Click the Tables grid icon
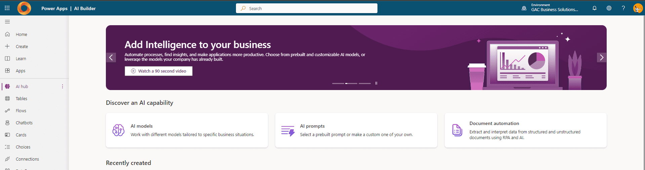 click(x=7, y=98)
